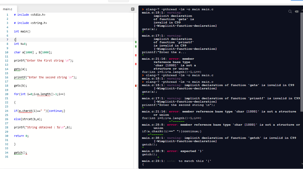Click the clear-output icon in the terminal header
Image resolution: width=303 pixels, height=169 pixels.
(296, 11)
